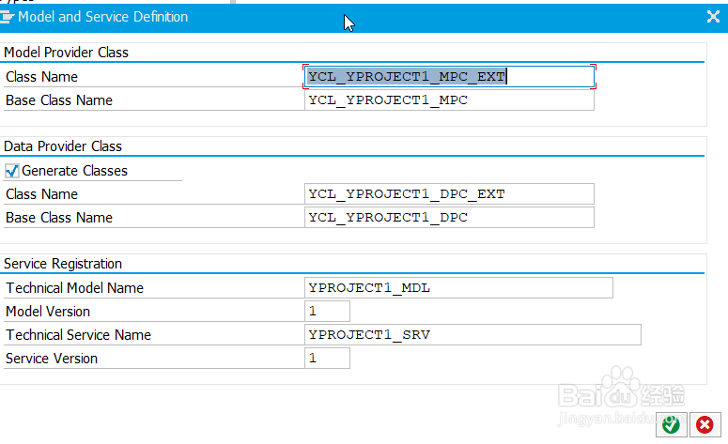
Task: Edit the YCL_YPROJECT1_DPC_EXT class name field
Action: pyautogui.click(x=449, y=194)
